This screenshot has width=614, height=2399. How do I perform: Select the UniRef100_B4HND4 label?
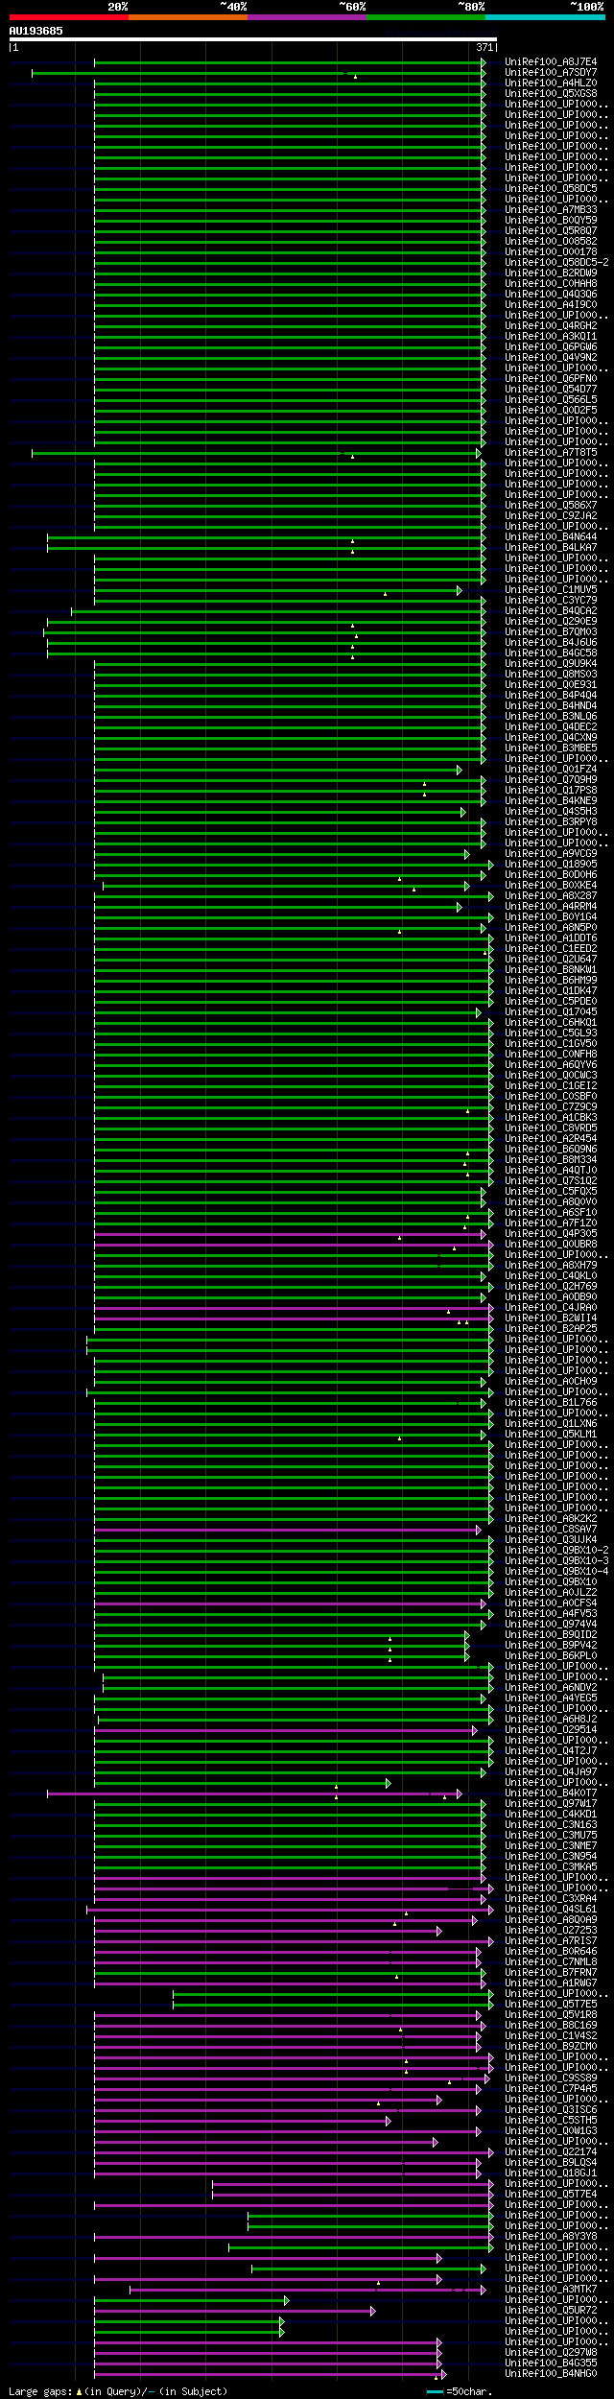click(x=551, y=706)
